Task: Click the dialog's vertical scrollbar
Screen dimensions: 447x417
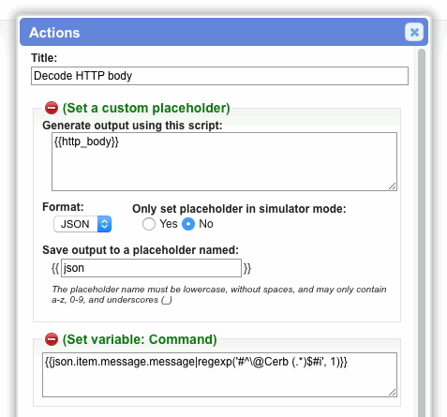Action: pos(422,232)
